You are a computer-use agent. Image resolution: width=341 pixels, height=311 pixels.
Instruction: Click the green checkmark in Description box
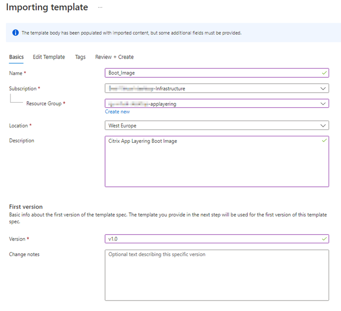click(324, 140)
